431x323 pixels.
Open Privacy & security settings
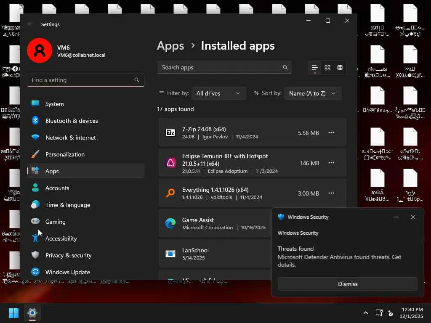tap(86, 255)
